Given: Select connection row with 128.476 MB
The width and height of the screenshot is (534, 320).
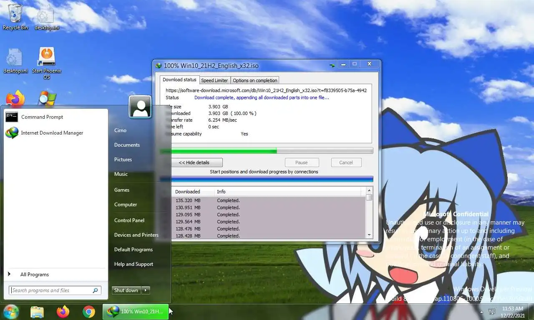Looking at the screenshot, I should pos(269,229).
